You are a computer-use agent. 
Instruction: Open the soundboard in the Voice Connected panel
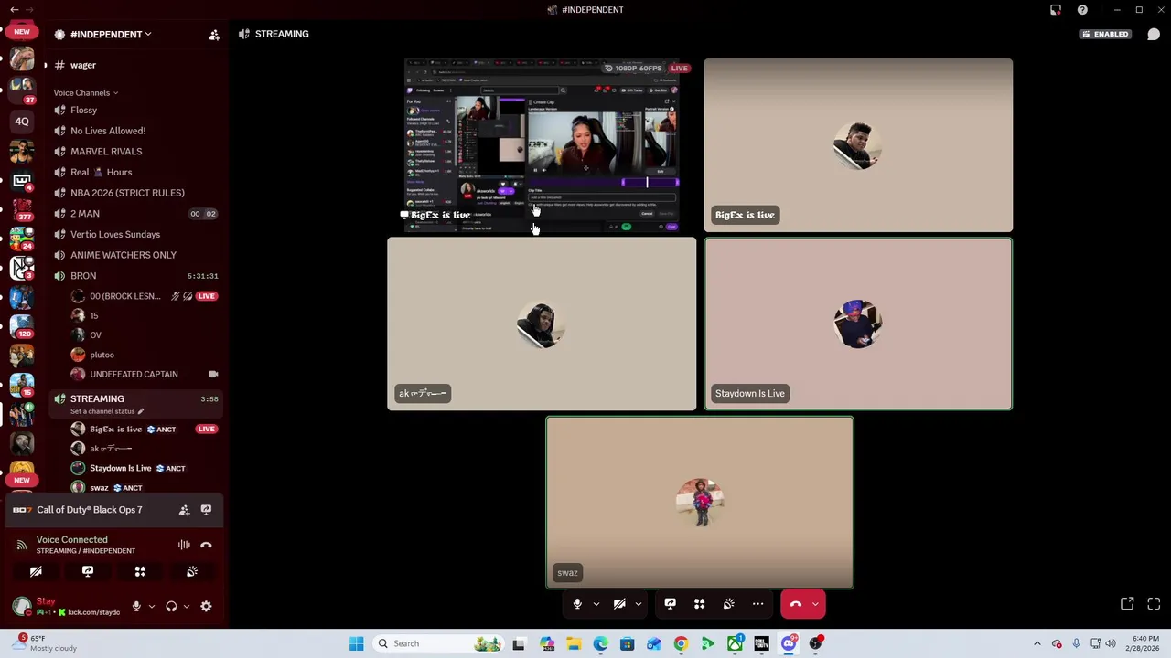pyautogui.click(x=192, y=571)
